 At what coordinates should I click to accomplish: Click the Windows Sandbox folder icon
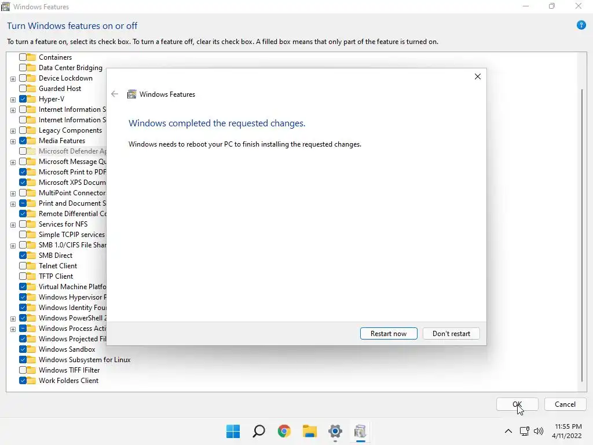click(31, 349)
